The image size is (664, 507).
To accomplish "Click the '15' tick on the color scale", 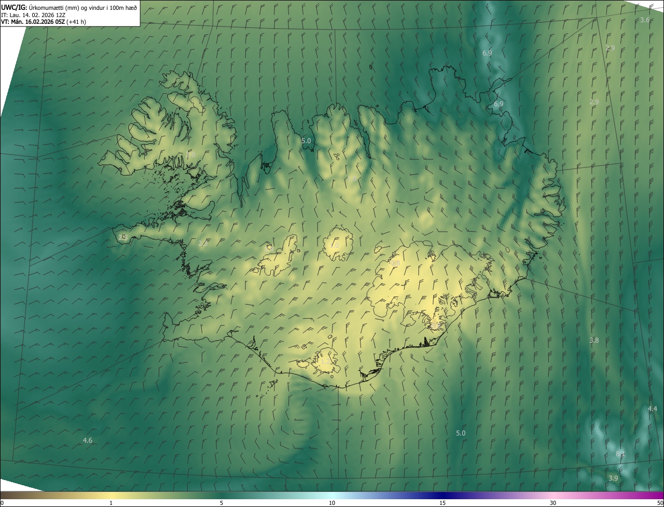I will pyautogui.click(x=442, y=503).
